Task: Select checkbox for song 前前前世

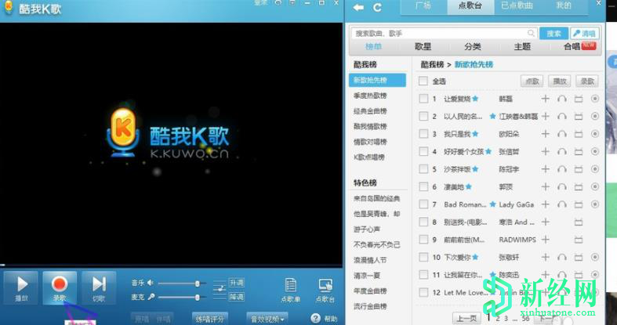Action: (x=423, y=240)
